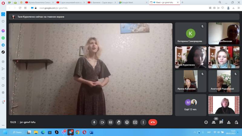Viewport: 242px width, 136px height.
Task: Open history clock in Opera sidebar
Action: point(3,86)
